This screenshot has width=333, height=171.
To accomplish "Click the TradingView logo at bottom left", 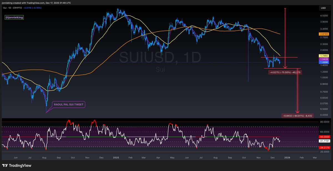I will click(x=17, y=165).
